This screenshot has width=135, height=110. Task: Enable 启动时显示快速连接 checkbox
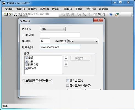23,81
